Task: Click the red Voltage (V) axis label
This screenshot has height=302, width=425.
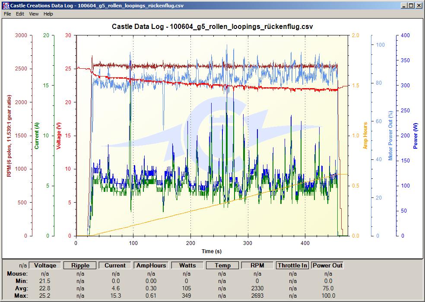Action: click(x=59, y=135)
